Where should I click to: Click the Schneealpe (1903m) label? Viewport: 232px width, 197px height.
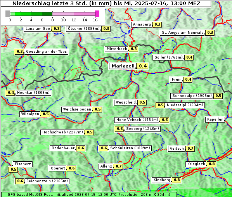192,96
